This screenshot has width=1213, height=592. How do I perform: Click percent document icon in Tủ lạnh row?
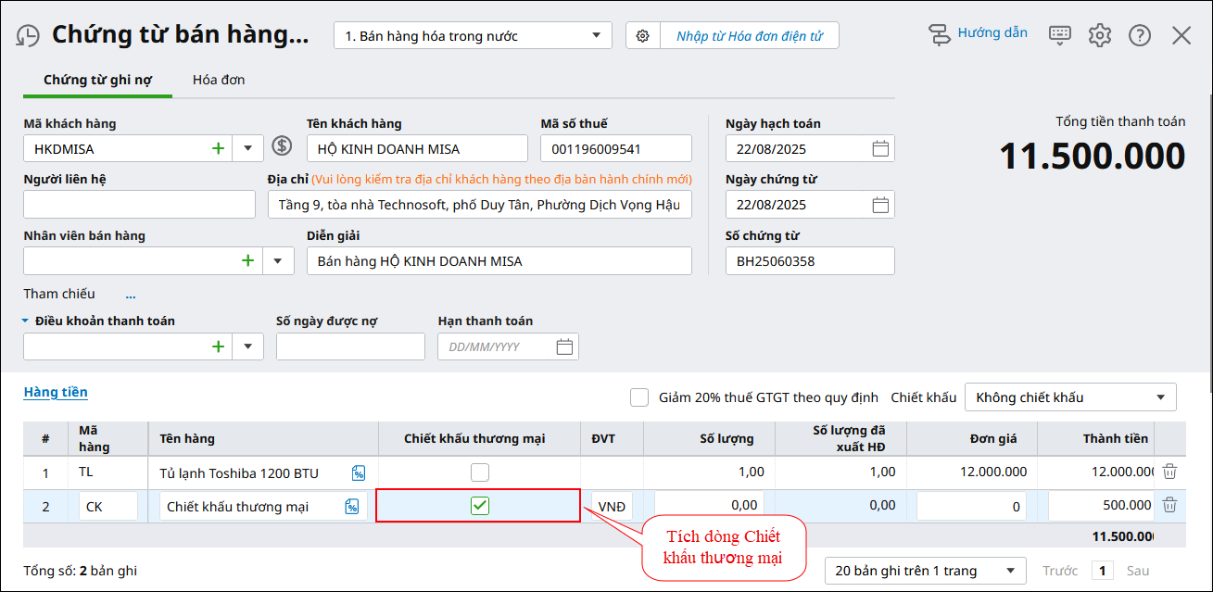pos(359,473)
